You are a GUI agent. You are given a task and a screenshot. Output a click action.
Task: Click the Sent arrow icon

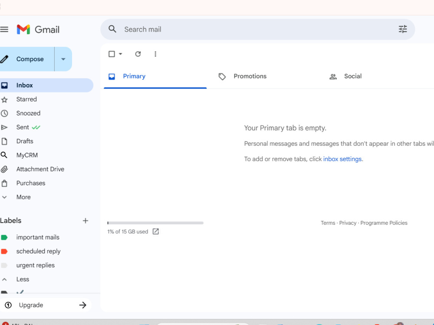[x=4, y=127]
